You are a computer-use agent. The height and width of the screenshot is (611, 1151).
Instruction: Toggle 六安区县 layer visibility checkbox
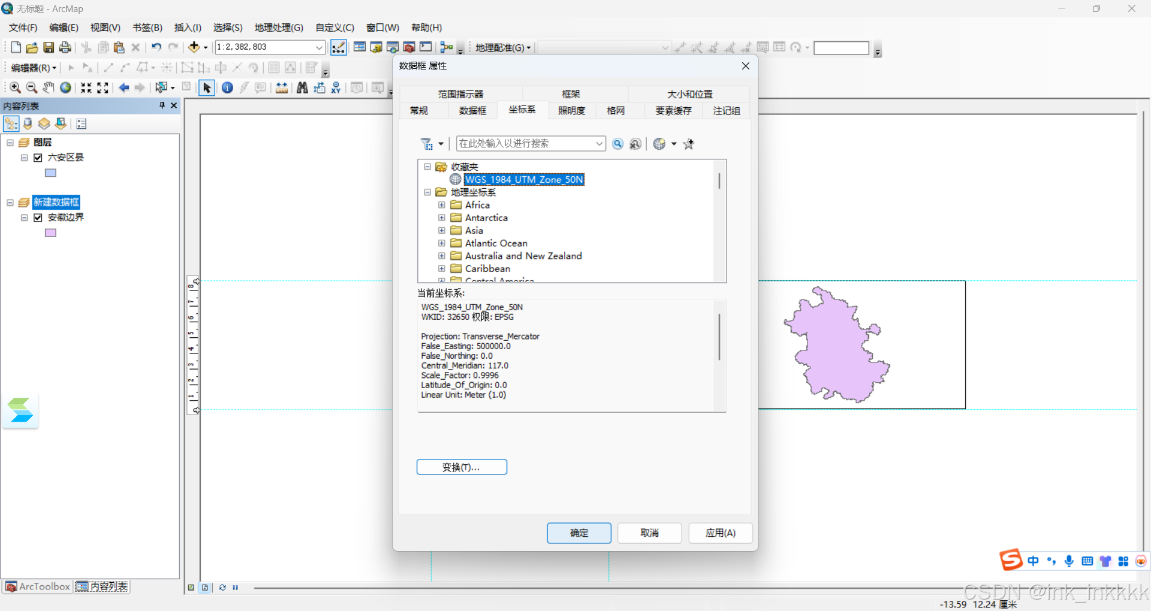38,158
